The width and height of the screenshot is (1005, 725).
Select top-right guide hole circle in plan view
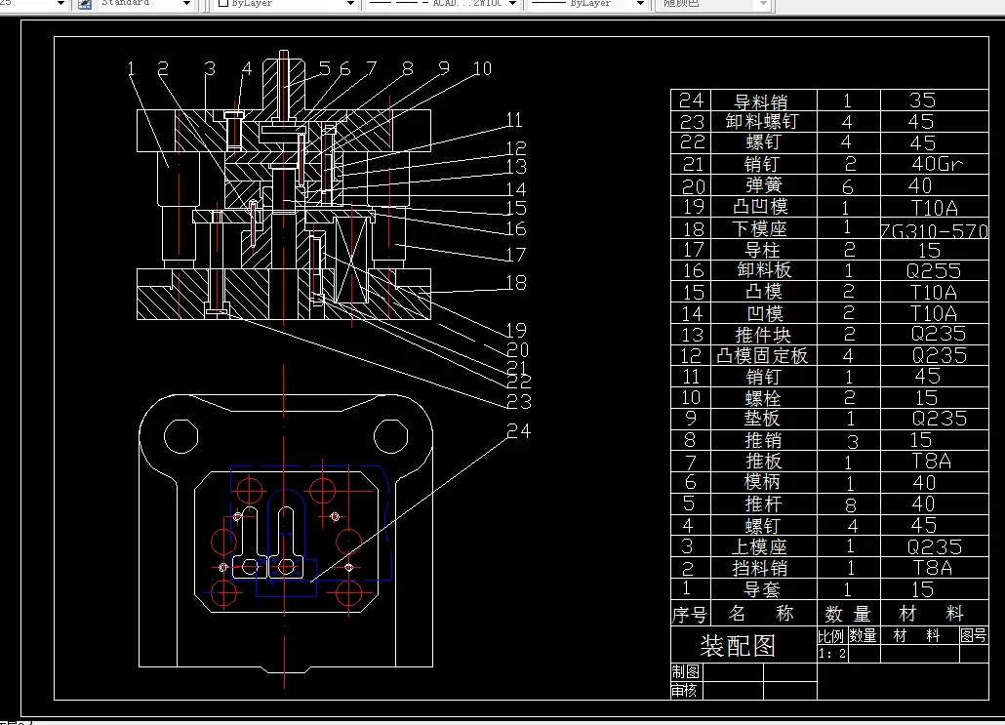pyautogui.click(x=391, y=436)
